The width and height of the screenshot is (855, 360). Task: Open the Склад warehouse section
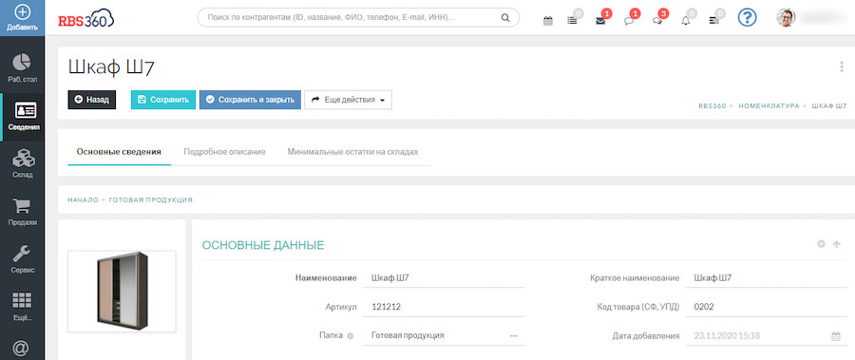(23, 163)
